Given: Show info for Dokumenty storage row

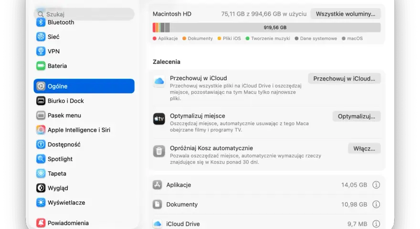Looking at the screenshot, I should tap(376, 204).
